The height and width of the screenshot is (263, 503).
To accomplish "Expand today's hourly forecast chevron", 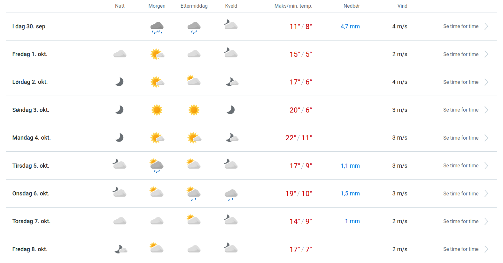I will point(486,26).
